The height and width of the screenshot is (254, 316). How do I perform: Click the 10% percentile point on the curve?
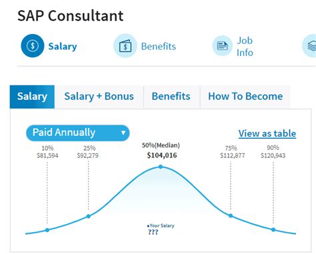coord(47,230)
